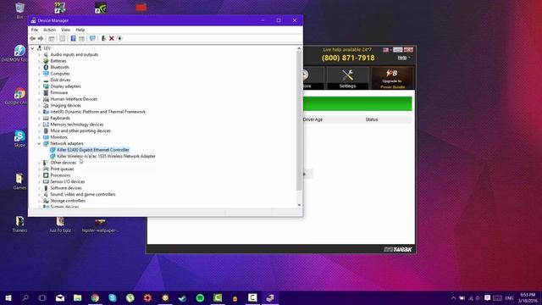Click the green Update driver toolbar icon
This screenshot has width=542, height=305.
[103, 38]
